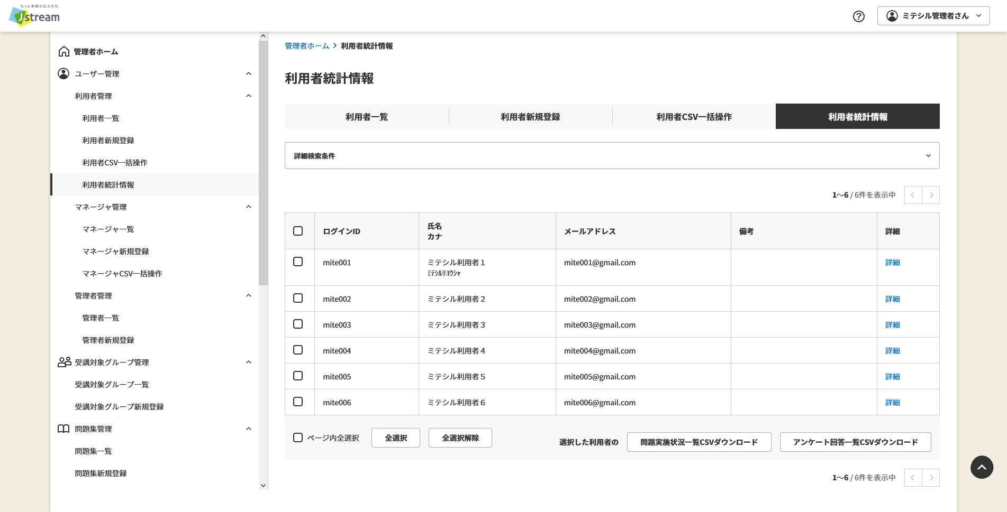Click the sidebar scrollbar thumb
This screenshot has width=1007, height=512.
point(263,163)
